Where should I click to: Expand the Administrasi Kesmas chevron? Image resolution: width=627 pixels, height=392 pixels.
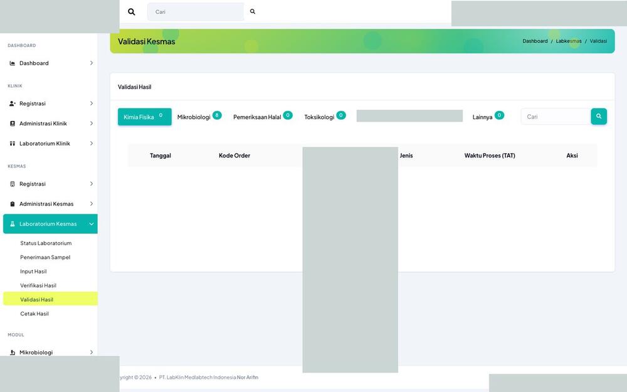pos(91,204)
